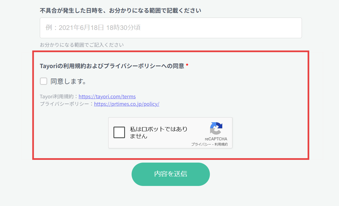Check the 同意します agreement checkbox
This screenshot has height=206, width=339.
point(44,81)
